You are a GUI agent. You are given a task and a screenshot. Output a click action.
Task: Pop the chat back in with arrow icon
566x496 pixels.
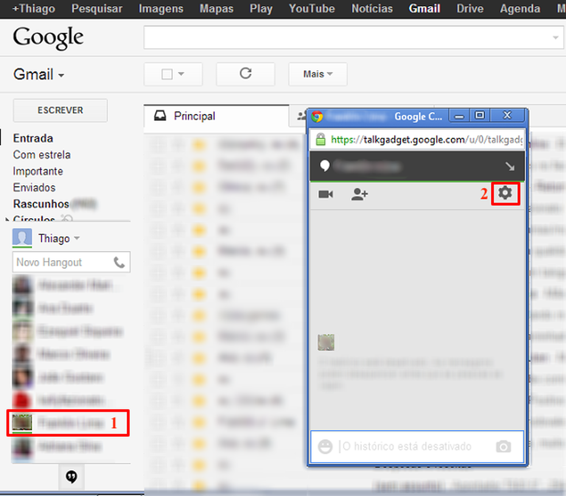(x=510, y=166)
